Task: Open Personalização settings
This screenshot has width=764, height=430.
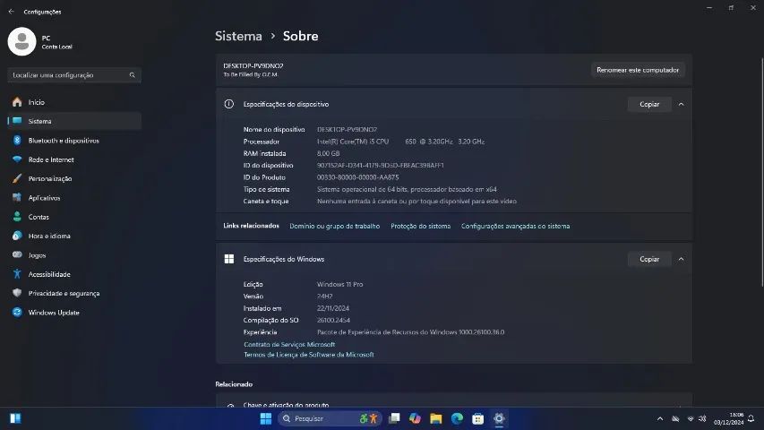Action: click(74, 178)
